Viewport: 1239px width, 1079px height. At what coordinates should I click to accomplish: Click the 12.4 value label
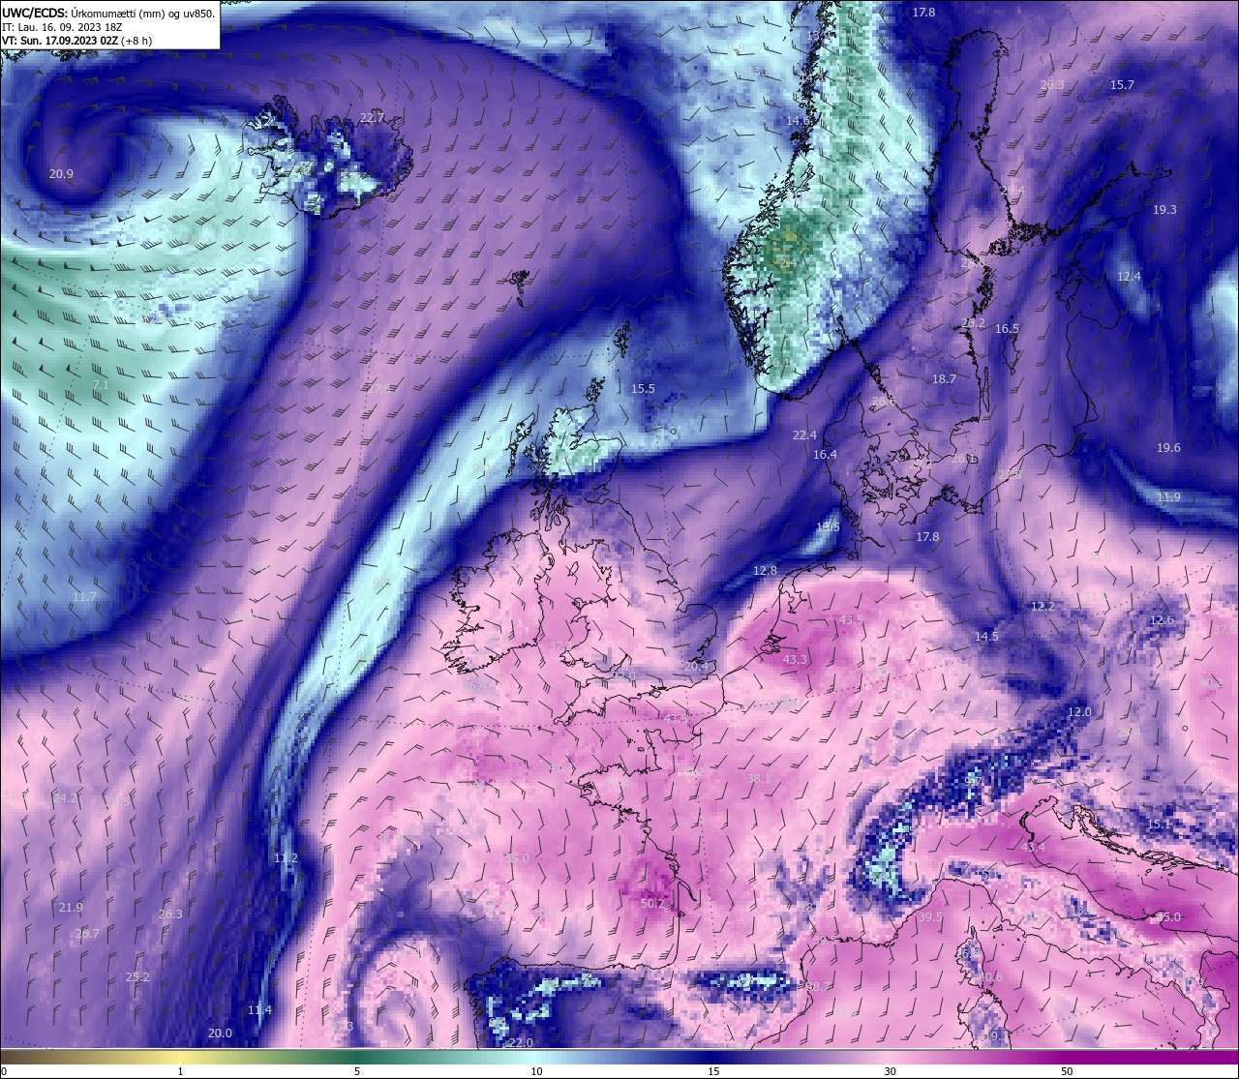1129,277
